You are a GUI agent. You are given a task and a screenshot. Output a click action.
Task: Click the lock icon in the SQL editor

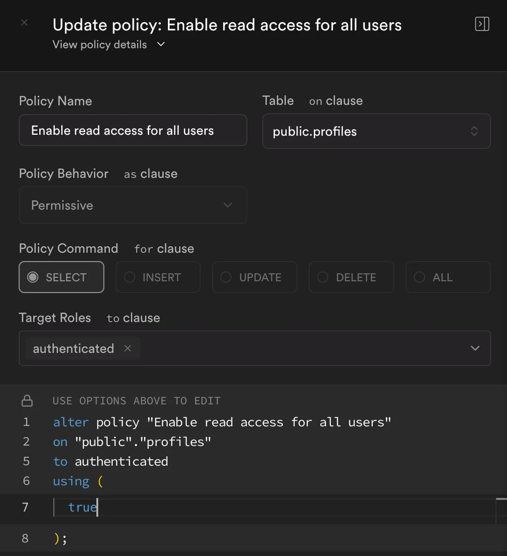[27, 401]
